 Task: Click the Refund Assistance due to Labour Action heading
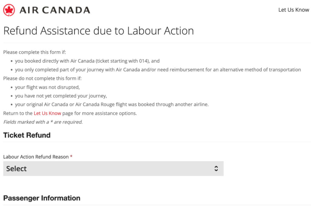99,31
